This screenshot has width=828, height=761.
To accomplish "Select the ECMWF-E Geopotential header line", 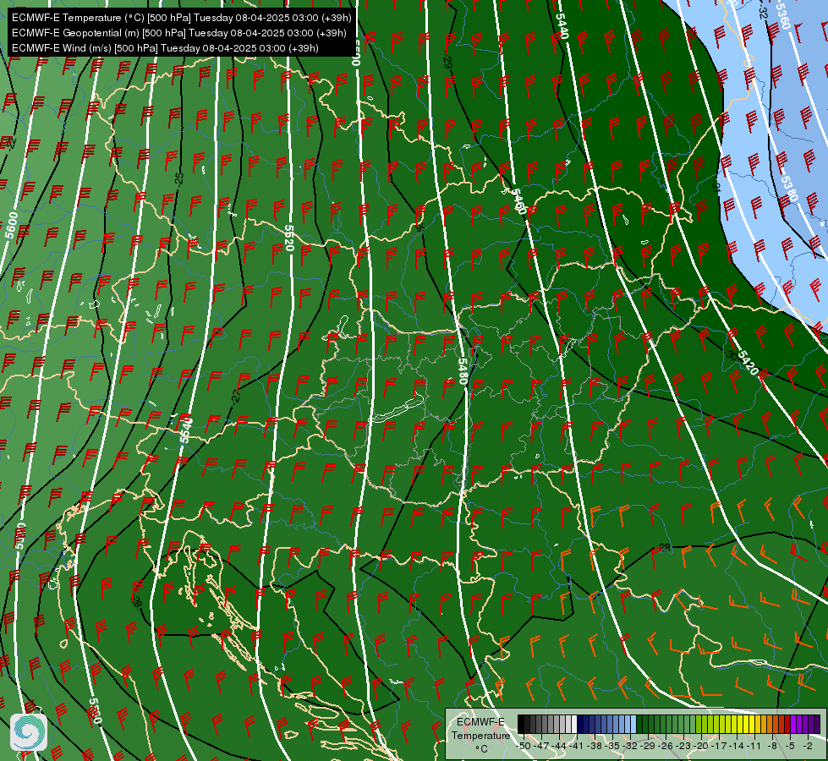I will 179,33.
